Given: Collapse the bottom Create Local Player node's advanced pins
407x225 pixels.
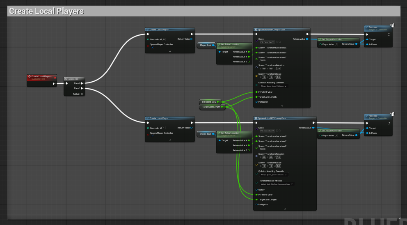Looking at the screenshot, I should coord(170,140).
